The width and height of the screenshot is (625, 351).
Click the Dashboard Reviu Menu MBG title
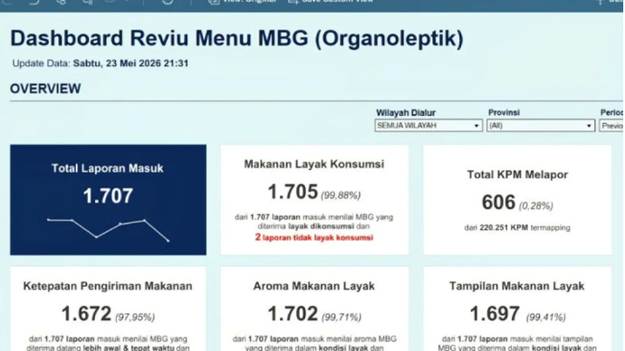tap(236, 39)
